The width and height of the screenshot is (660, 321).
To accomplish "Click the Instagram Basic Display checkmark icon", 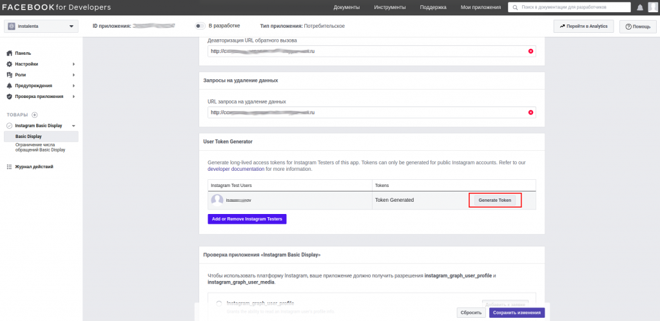I will pos(9,126).
